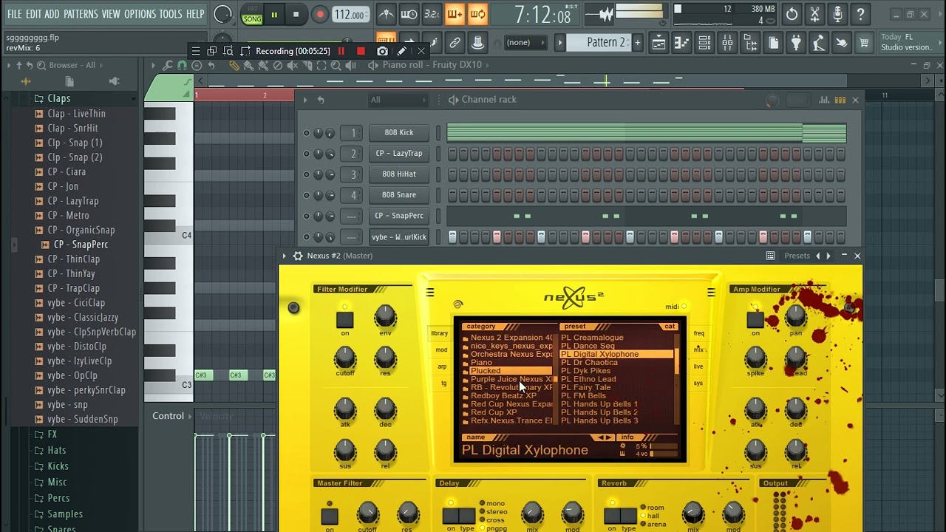This screenshot has height=532, width=946.
Task: Select the Reverb hall mode in Nexus
Action: pos(650,516)
